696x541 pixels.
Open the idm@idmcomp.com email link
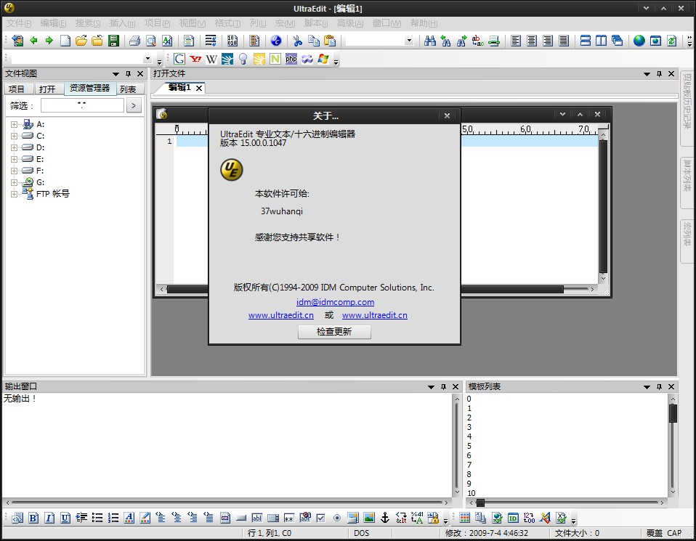335,302
